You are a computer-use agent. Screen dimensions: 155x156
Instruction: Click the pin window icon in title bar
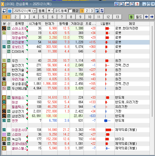(x=127, y=4)
